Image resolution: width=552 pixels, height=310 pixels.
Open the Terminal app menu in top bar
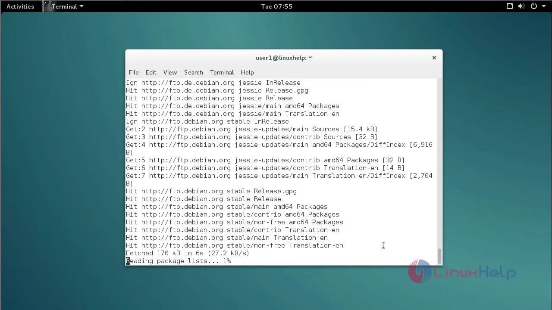[67, 6]
